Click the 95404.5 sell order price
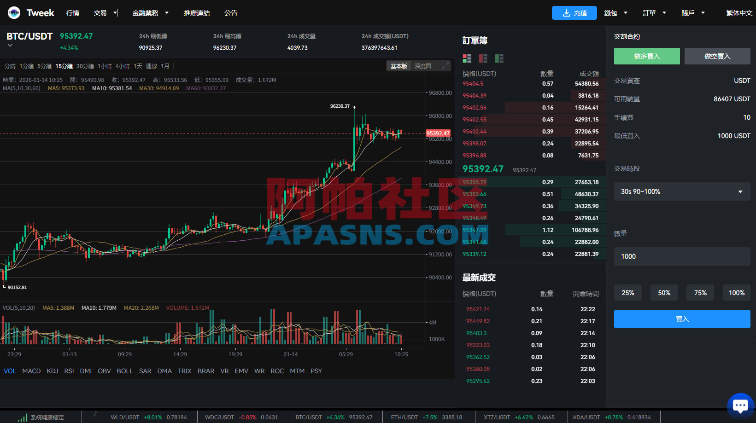 [473, 84]
